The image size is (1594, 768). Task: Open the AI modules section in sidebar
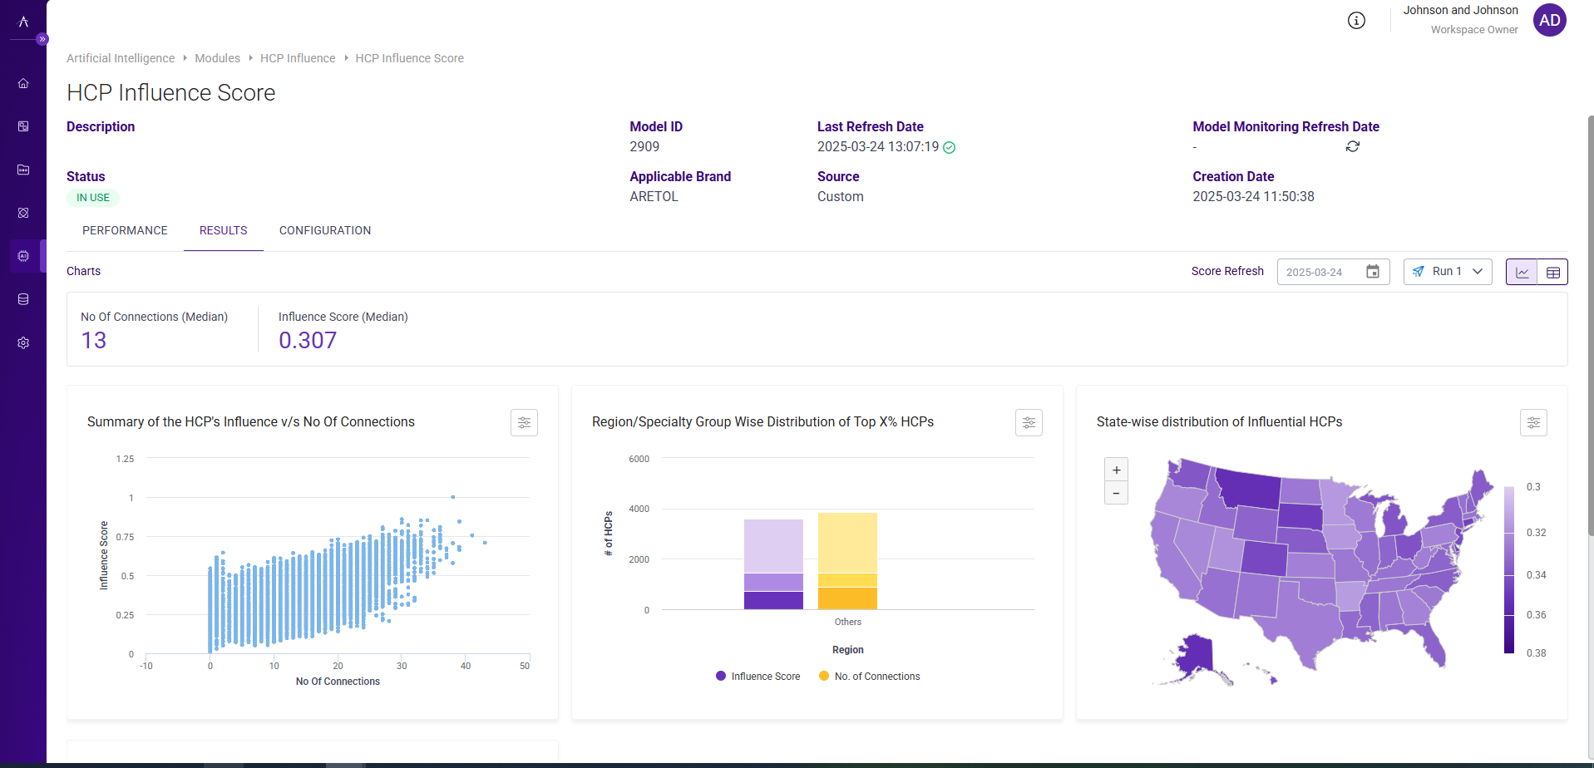[x=23, y=256]
